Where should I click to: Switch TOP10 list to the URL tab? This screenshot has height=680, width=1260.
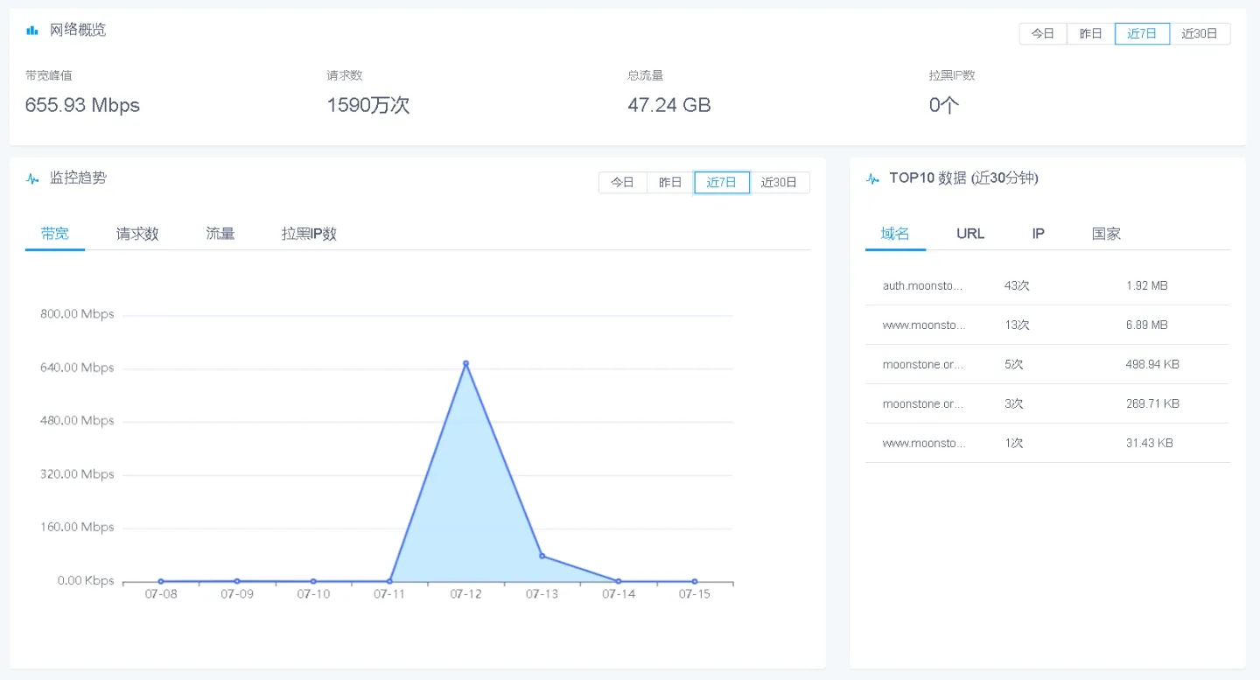(970, 234)
